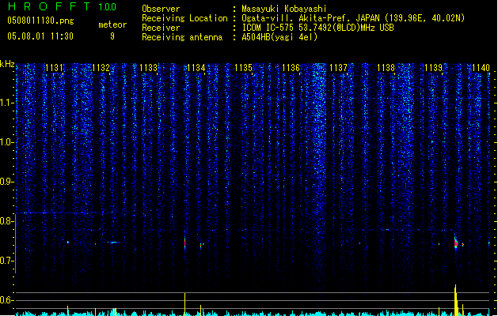Select observer name Masayuki Kobayashi

[284, 9]
